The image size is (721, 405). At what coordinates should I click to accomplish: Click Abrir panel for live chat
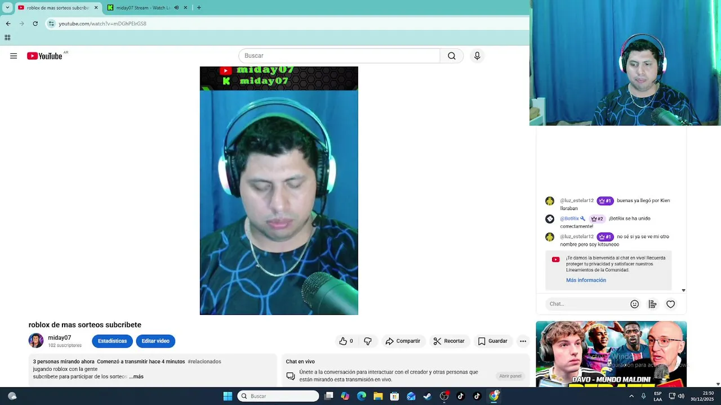[x=510, y=376]
